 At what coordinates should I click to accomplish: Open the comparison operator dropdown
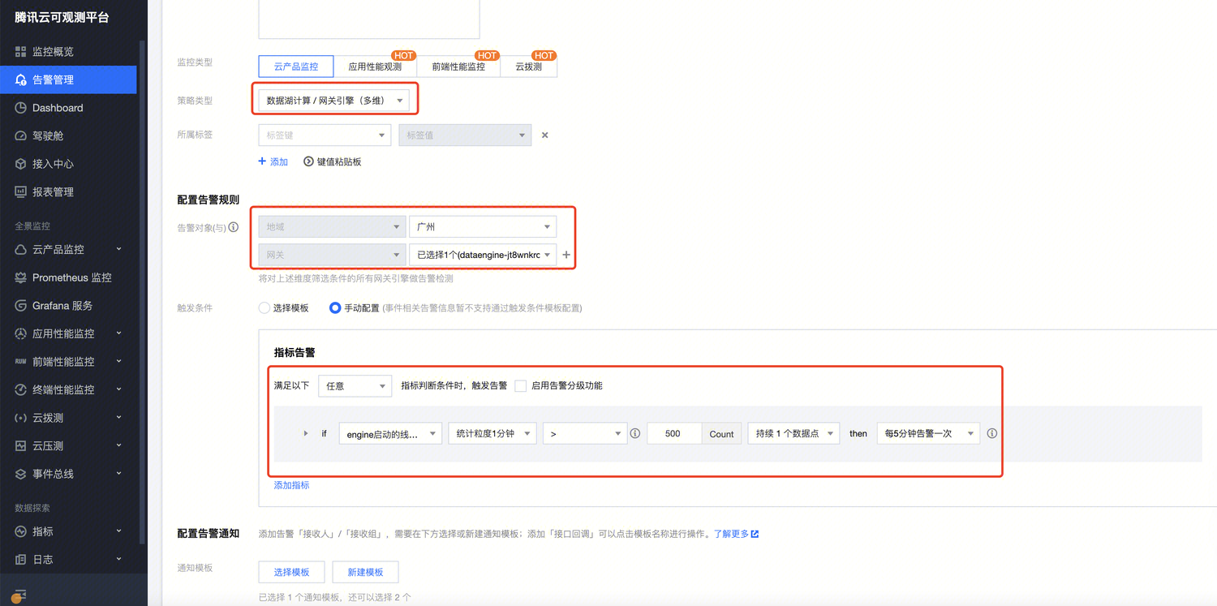click(x=585, y=434)
